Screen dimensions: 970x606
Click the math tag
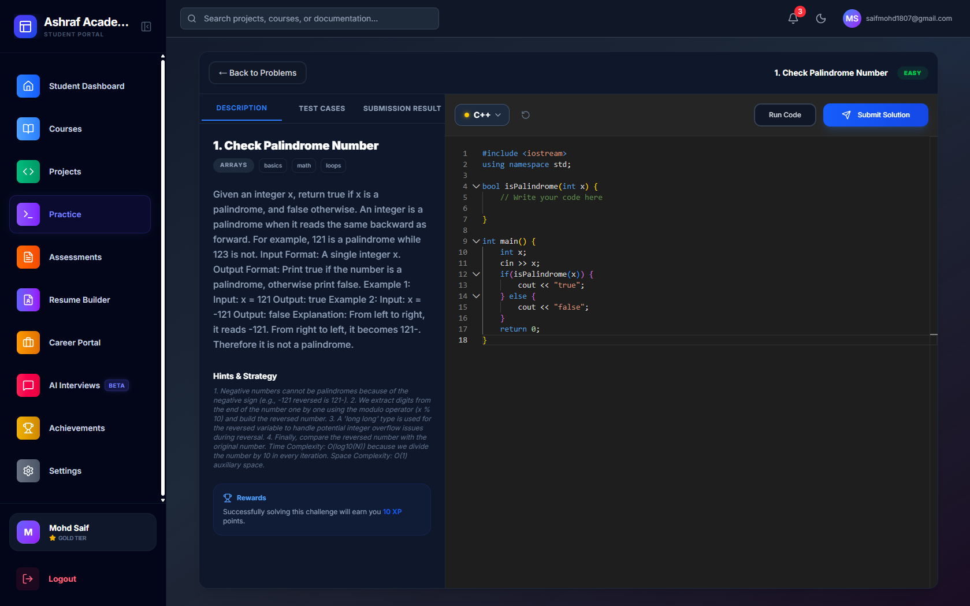pyautogui.click(x=304, y=166)
